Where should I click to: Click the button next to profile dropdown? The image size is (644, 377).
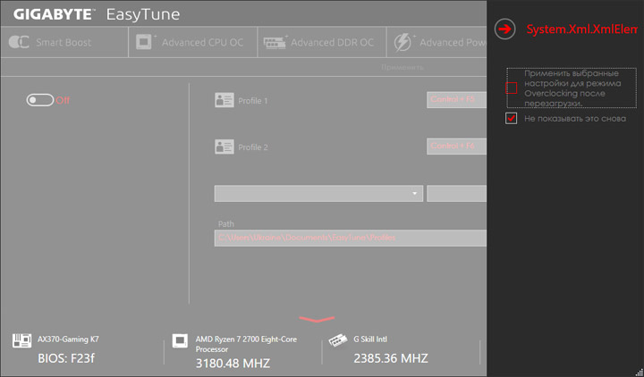(457, 193)
